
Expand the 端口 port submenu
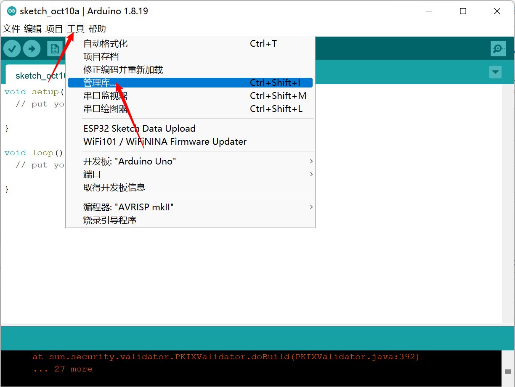coord(190,174)
